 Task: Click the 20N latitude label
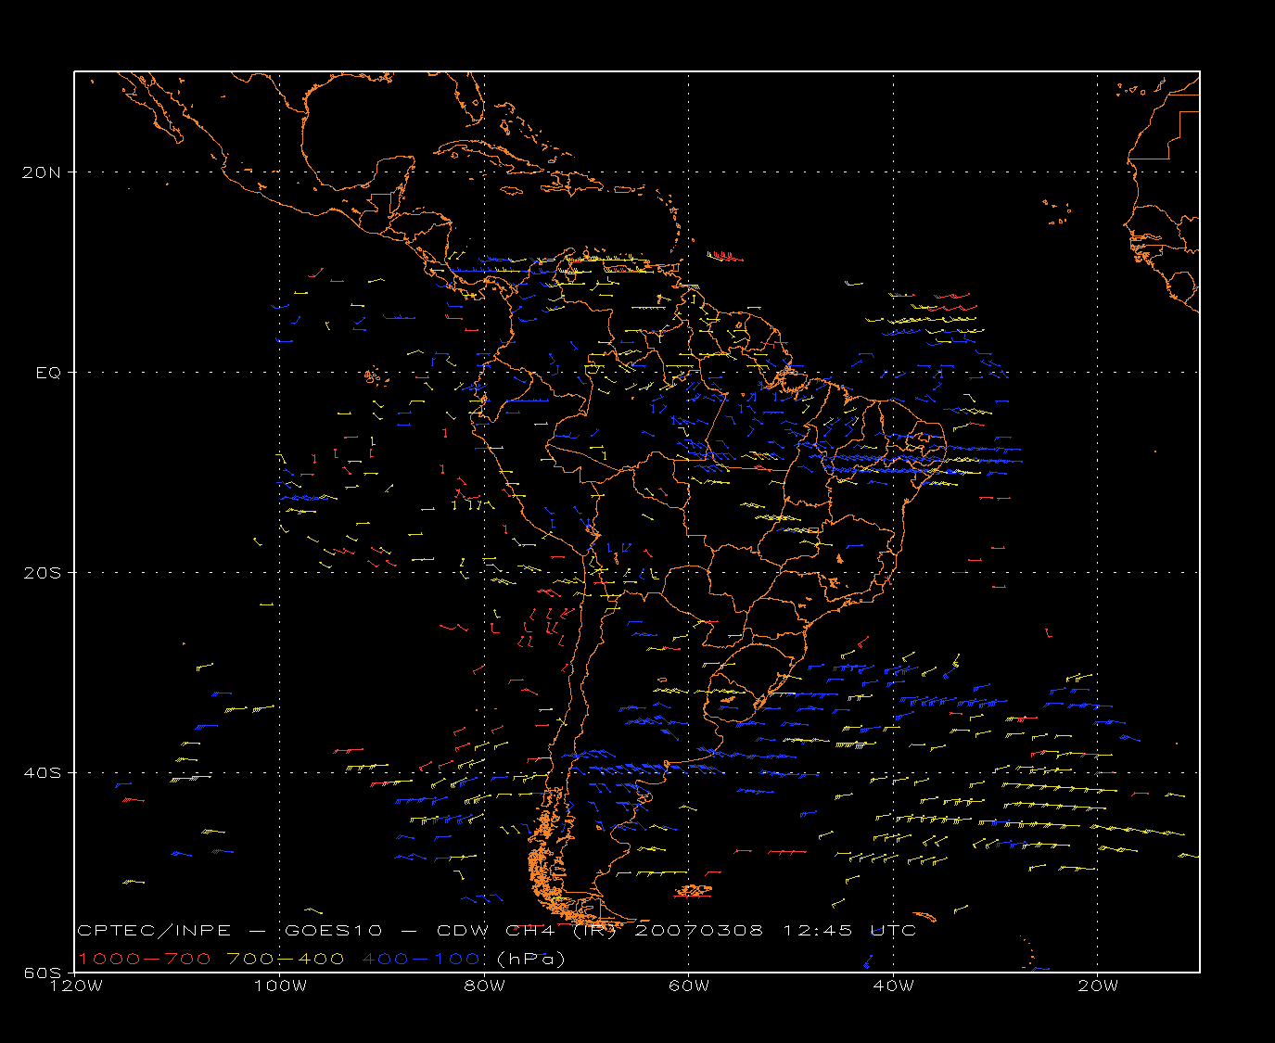coord(43,172)
